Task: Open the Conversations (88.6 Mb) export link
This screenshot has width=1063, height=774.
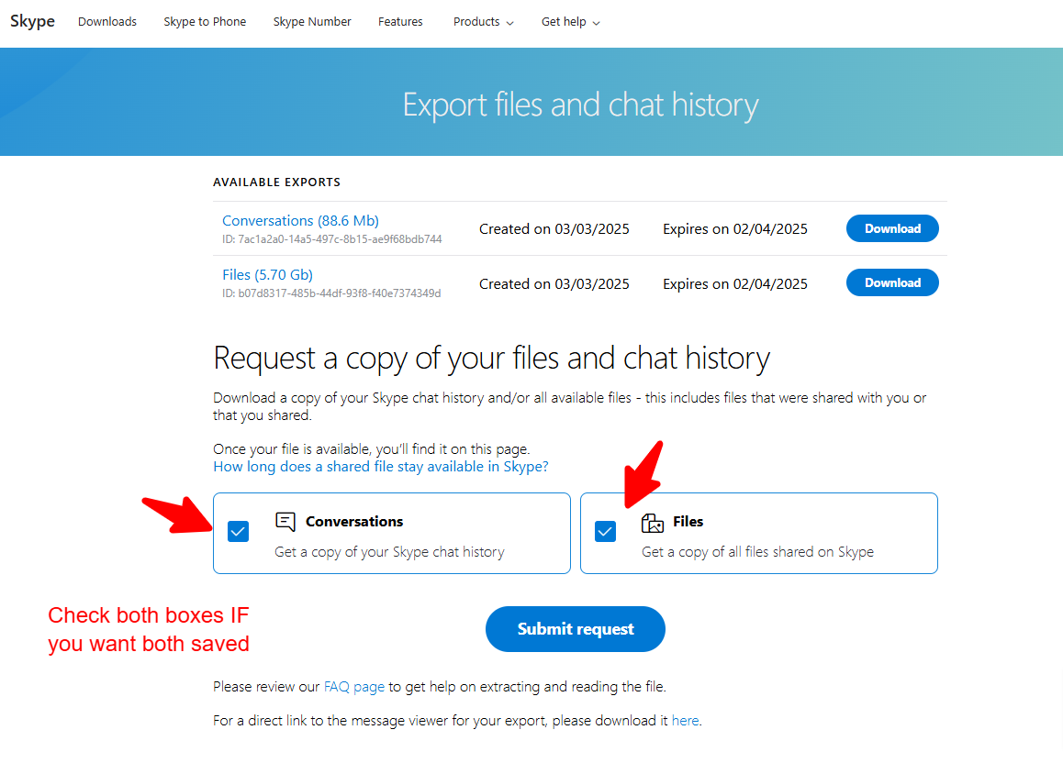Action: pyautogui.click(x=300, y=221)
